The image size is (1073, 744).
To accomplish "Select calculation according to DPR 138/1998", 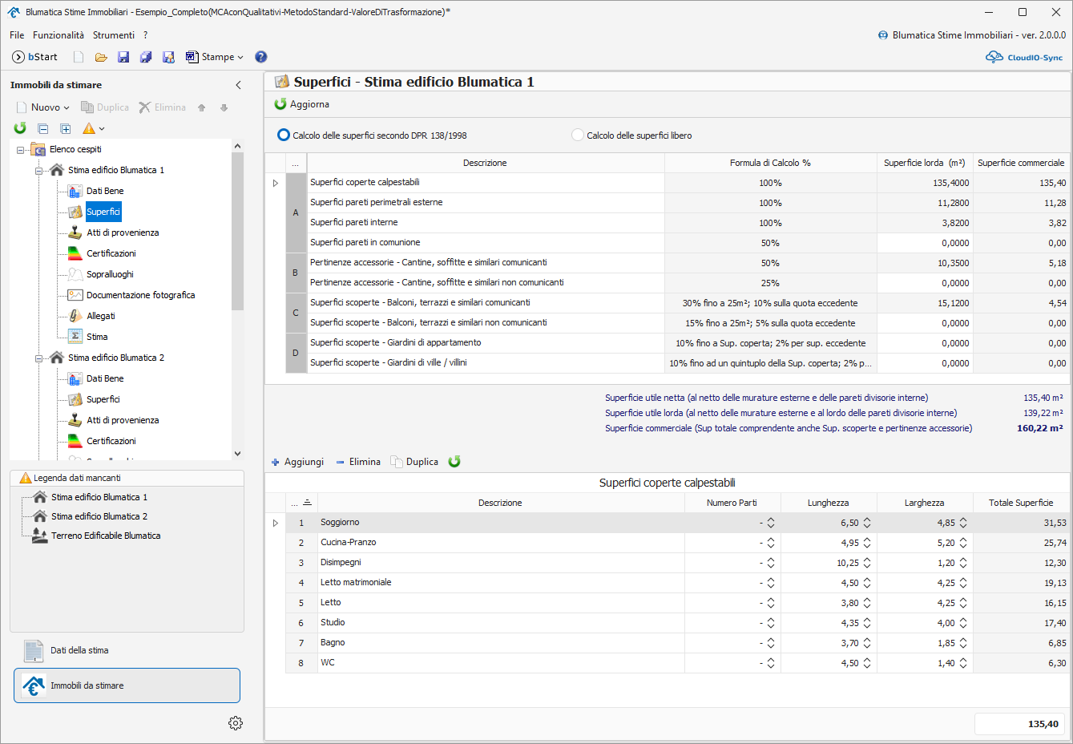I will pyautogui.click(x=284, y=135).
